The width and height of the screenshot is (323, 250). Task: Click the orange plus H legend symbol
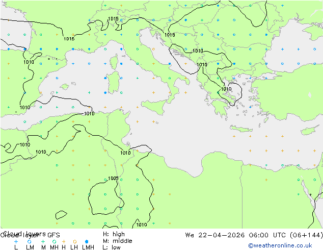click(x=64, y=241)
